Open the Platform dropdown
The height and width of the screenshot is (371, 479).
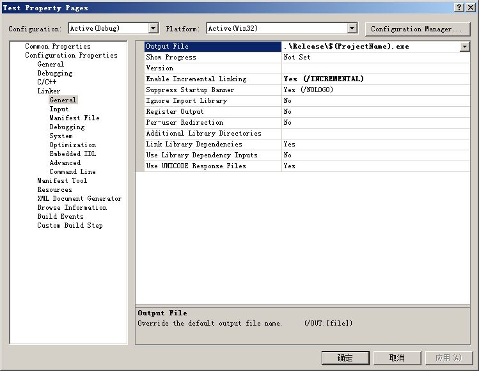pos(352,28)
